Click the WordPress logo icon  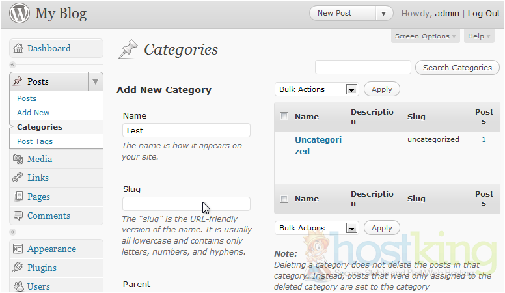[19, 14]
